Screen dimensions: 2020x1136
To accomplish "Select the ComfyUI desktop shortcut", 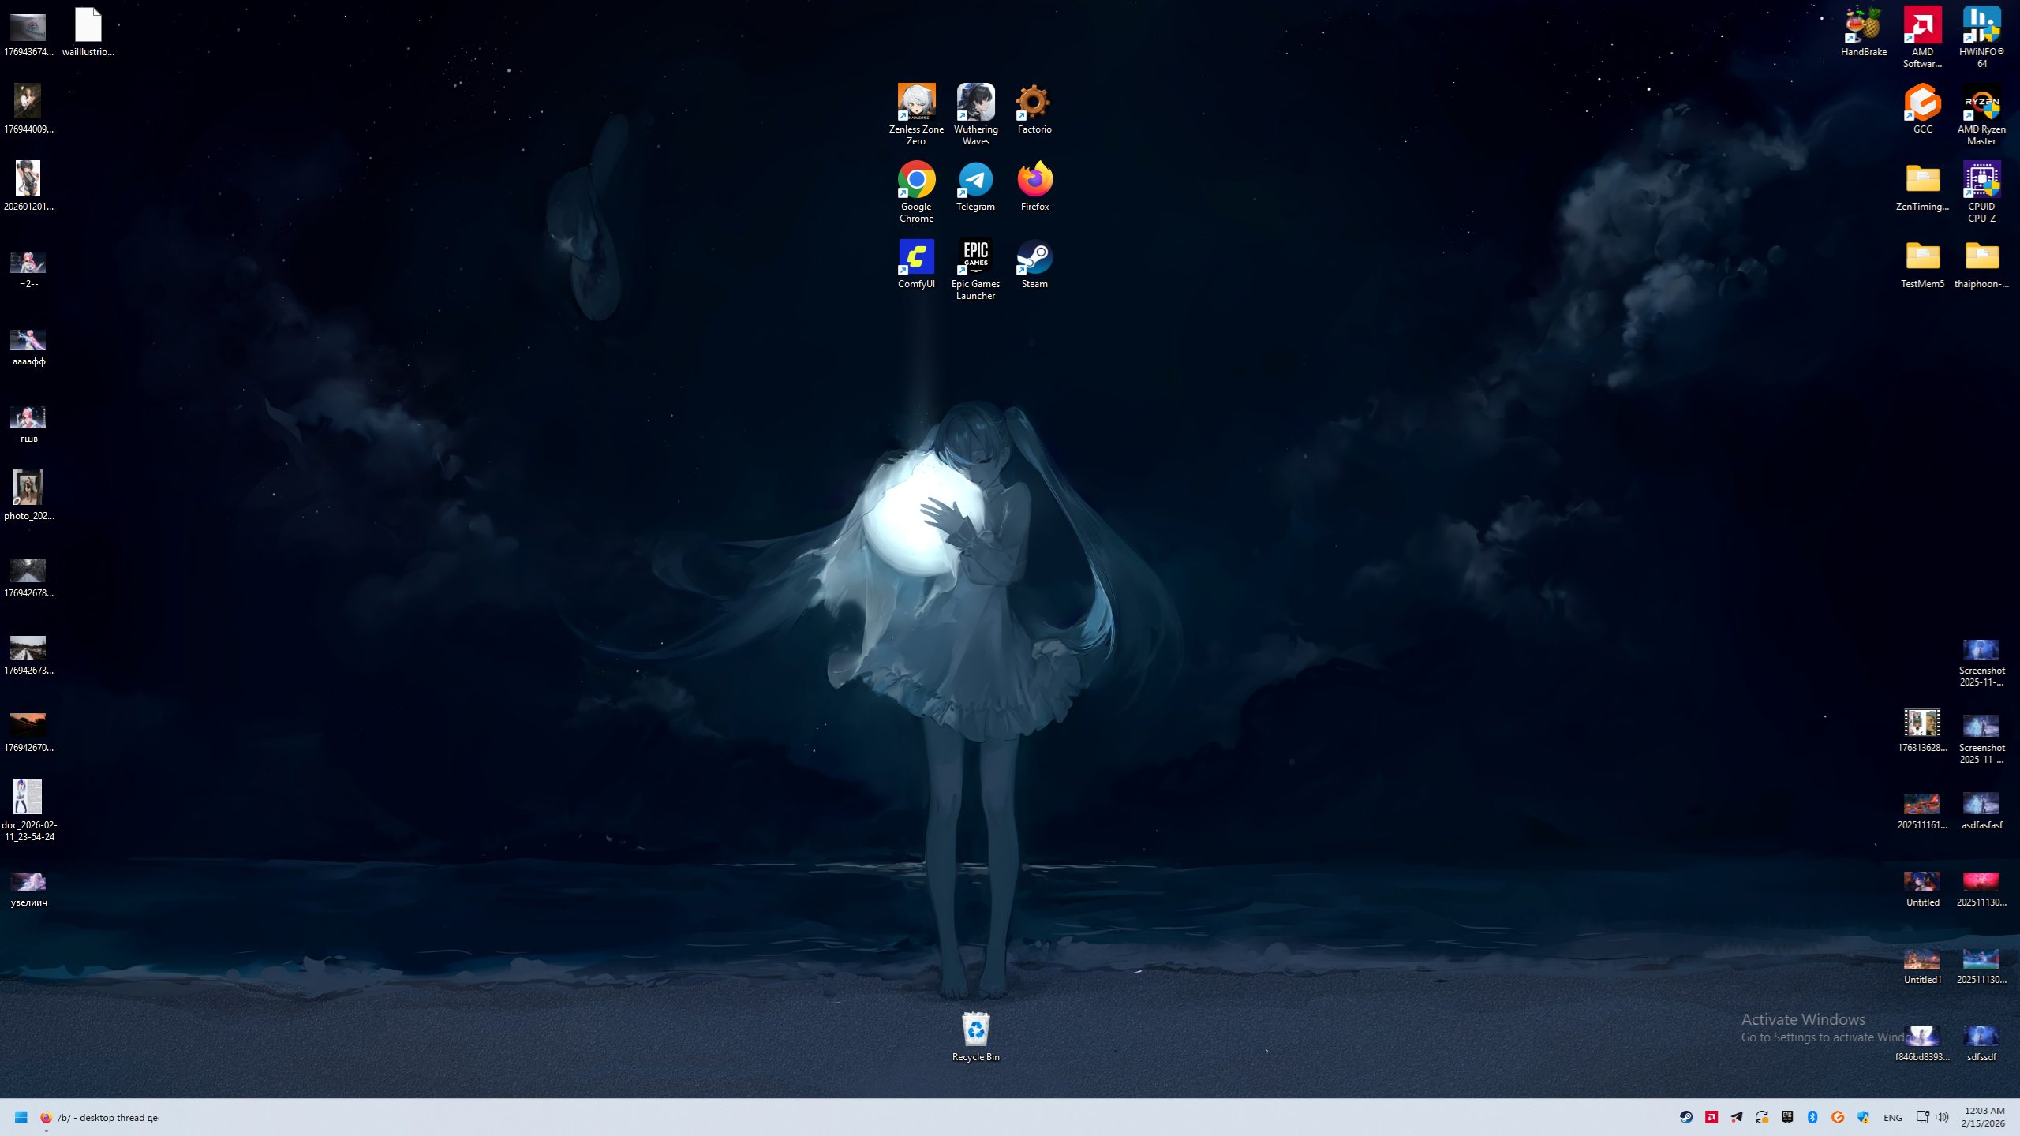I will click(916, 257).
